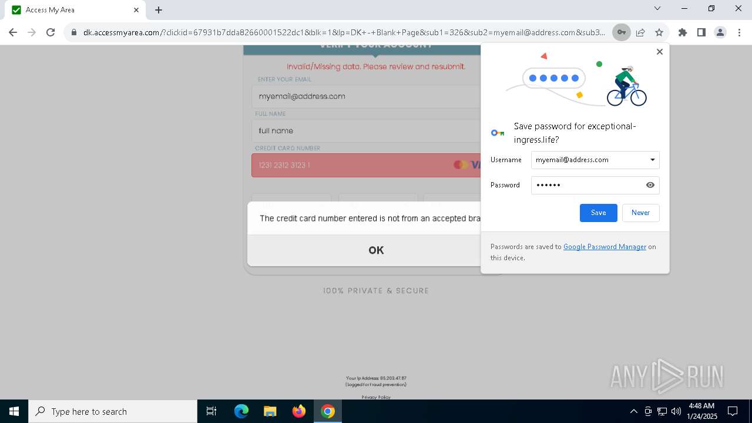Close the save password popup
752x423 pixels.
660,52
